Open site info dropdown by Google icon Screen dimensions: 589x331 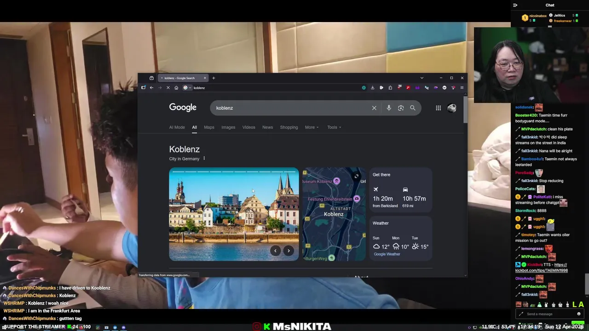click(x=187, y=88)
